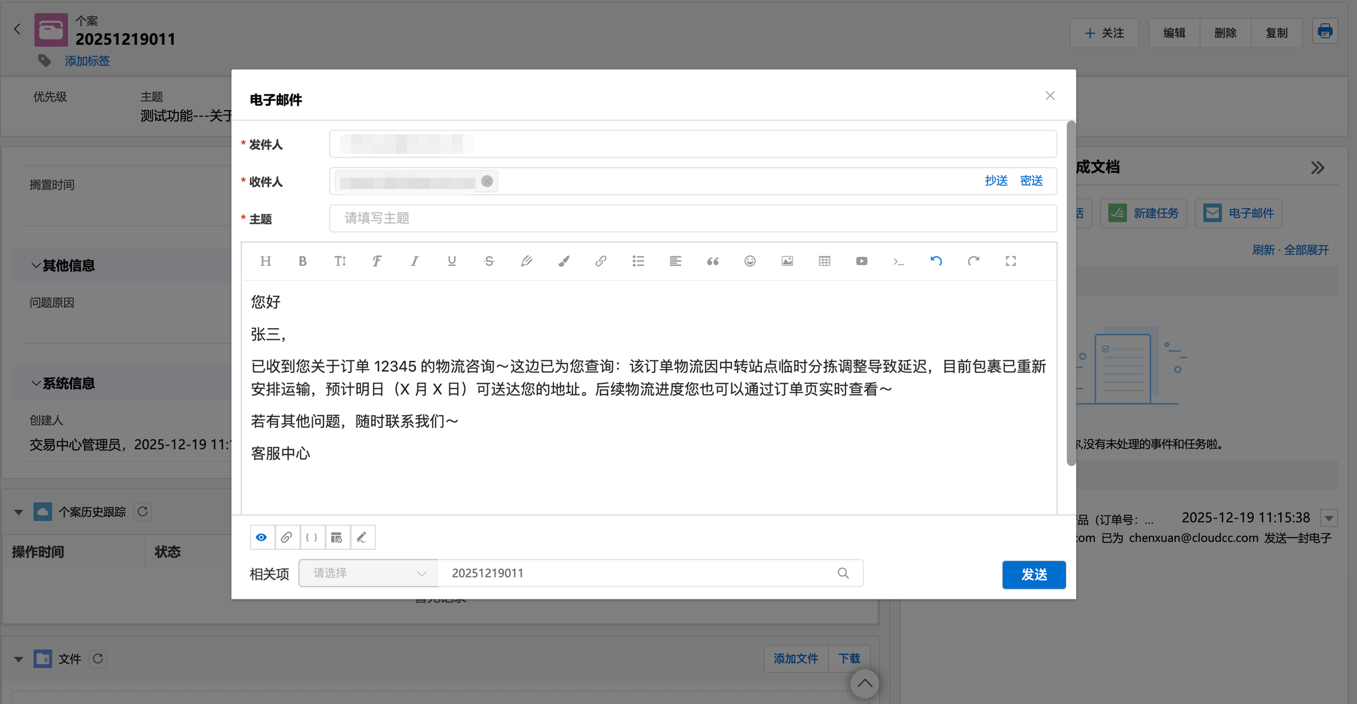Undo the last edit in editor
The height and width of the screenshot is (704, 1357).
pyautogui.click(x=936, y=261)
